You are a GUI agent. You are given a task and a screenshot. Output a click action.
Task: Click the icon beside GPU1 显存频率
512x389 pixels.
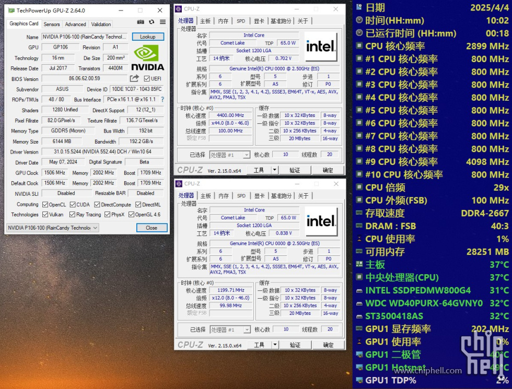[x=359, y=328]
